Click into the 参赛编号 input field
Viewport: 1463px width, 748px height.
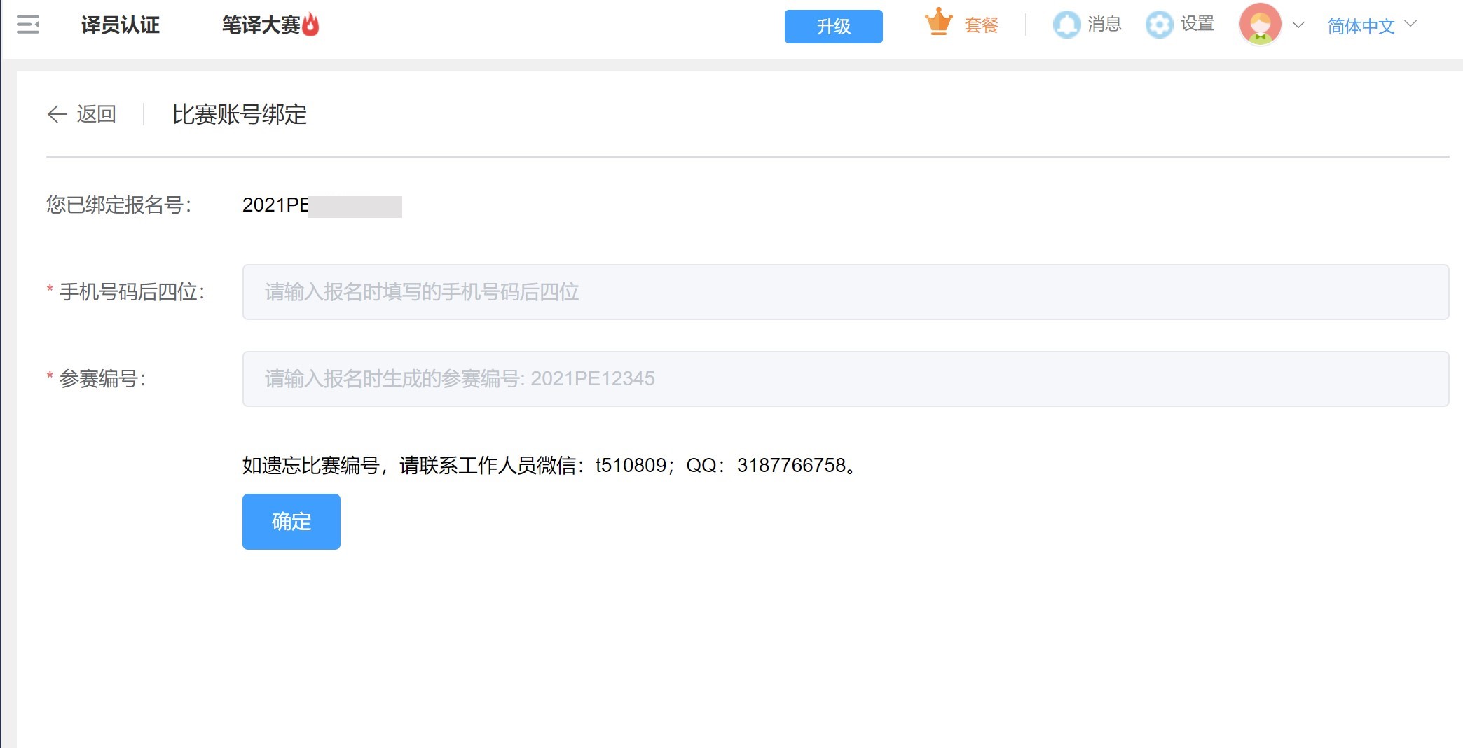[845, 379]
